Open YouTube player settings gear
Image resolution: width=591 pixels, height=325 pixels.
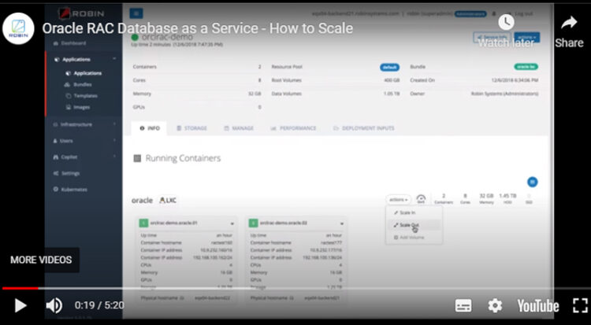[495, 305]
